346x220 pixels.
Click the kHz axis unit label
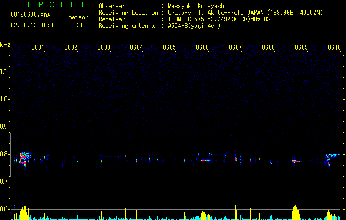[5, 45]
